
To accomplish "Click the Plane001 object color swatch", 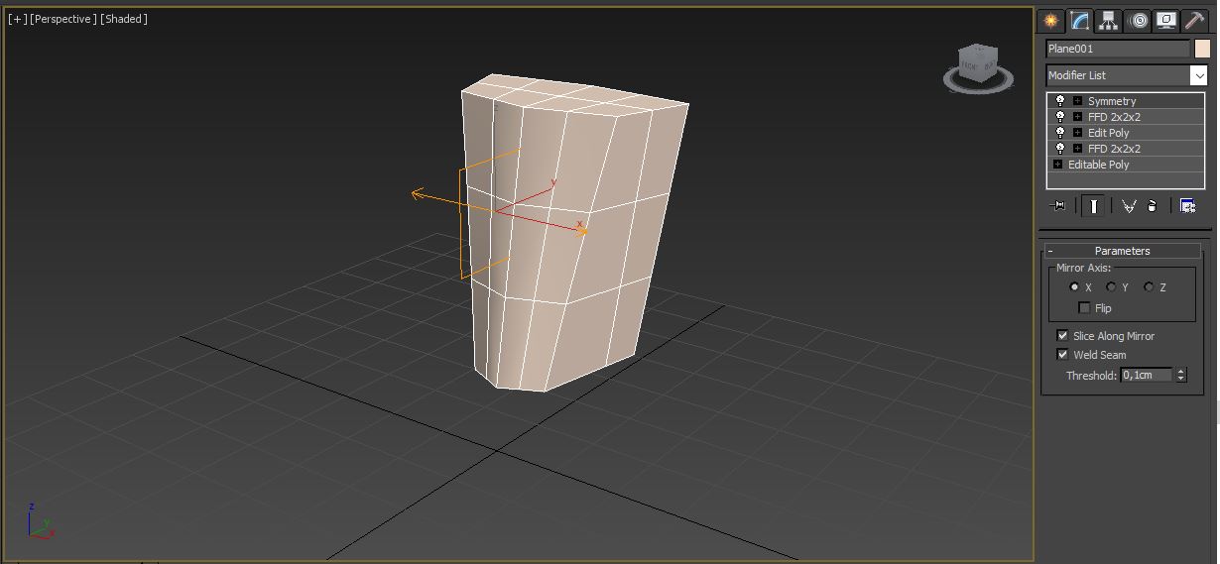I will pyautogui.click(x=1202, y=49).
